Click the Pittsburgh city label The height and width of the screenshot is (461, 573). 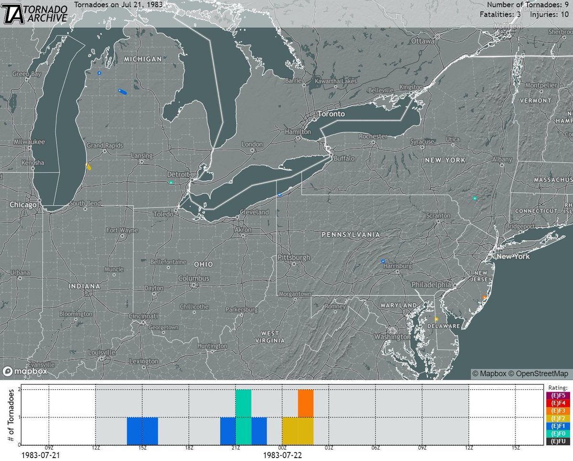pos(294,258)
